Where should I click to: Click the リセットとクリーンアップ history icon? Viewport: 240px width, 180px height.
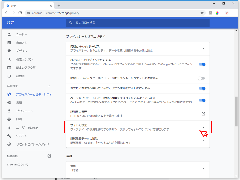click(9, 144)
